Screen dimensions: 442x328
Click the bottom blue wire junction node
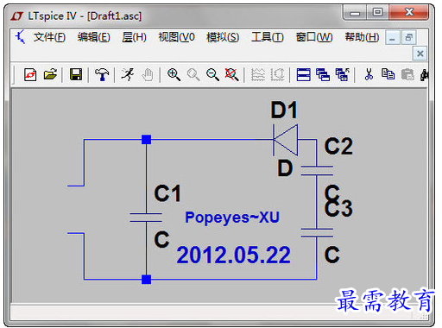[146, 279]
